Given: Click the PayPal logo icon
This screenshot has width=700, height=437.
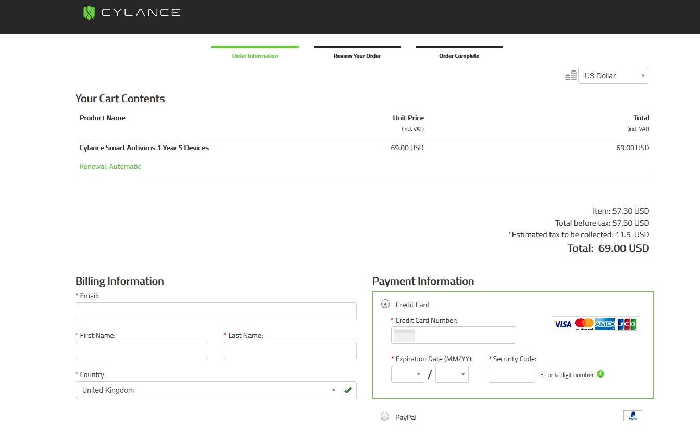Looking at the screenshot, I should 632,416.
